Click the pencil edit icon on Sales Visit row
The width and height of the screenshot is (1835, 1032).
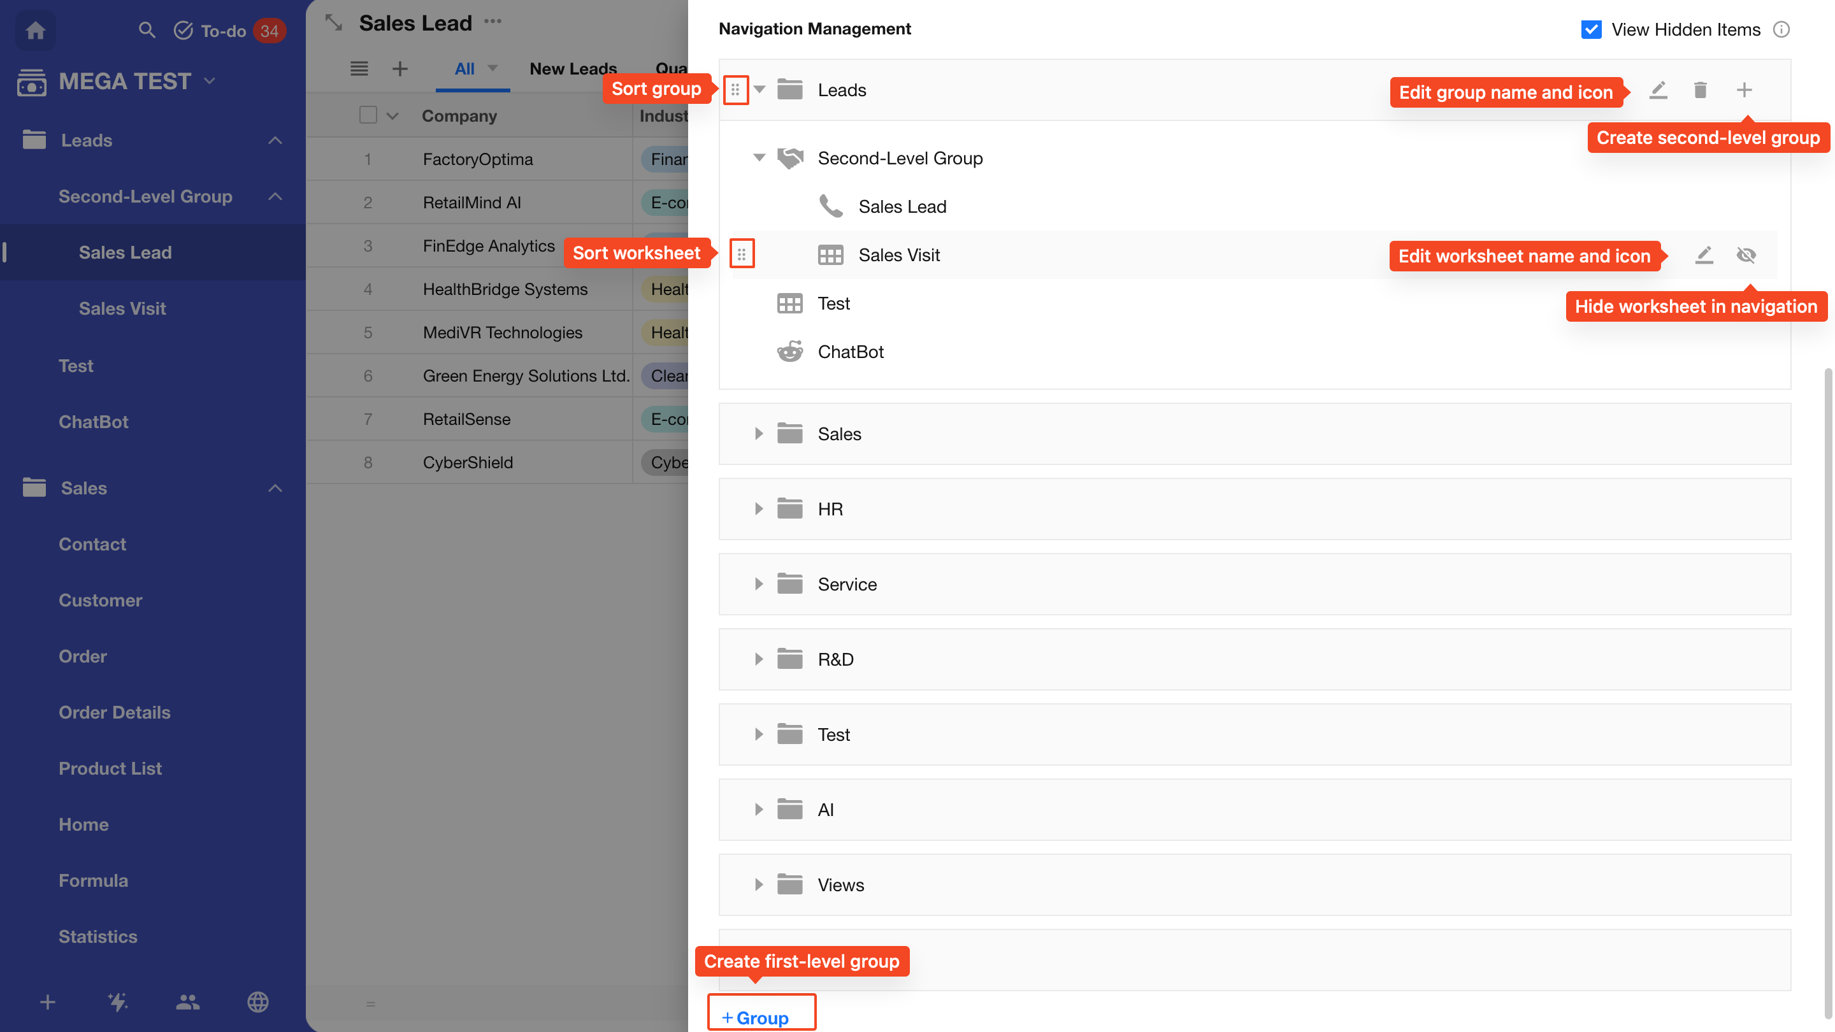click(x=1704, y=255)
